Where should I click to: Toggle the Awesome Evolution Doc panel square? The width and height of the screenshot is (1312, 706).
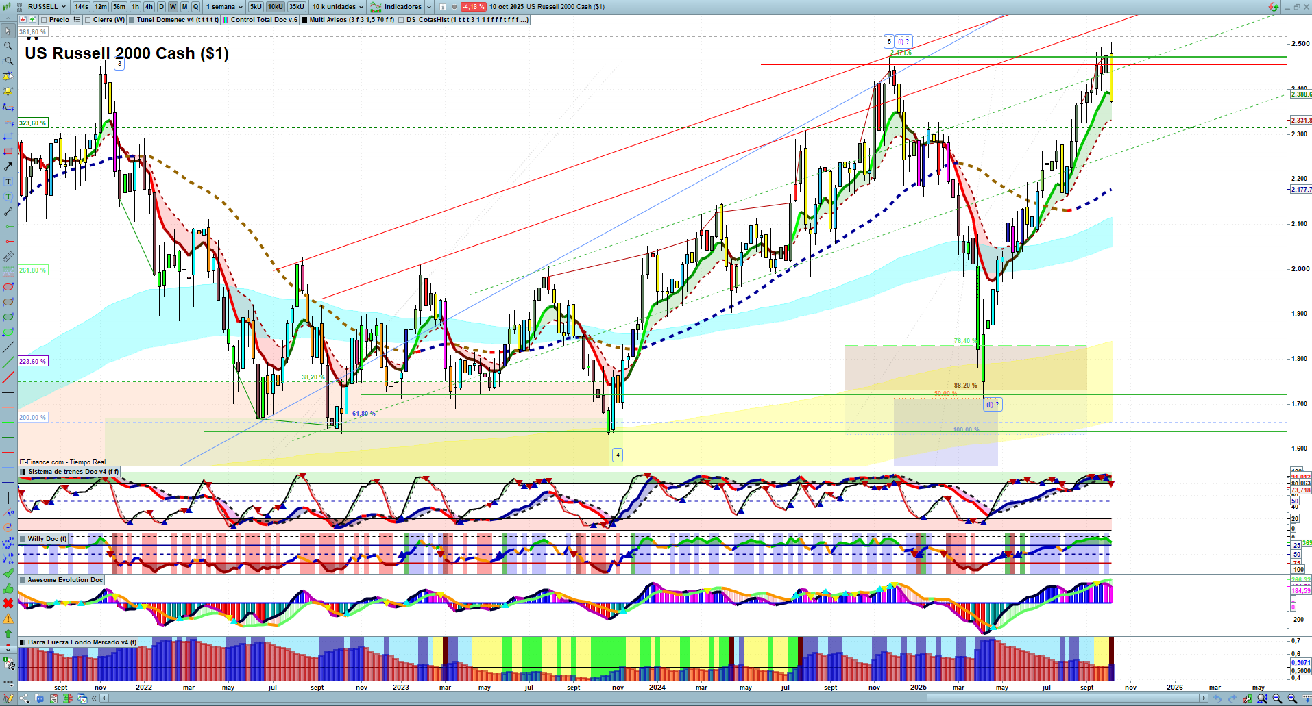[x=23, y=580]
